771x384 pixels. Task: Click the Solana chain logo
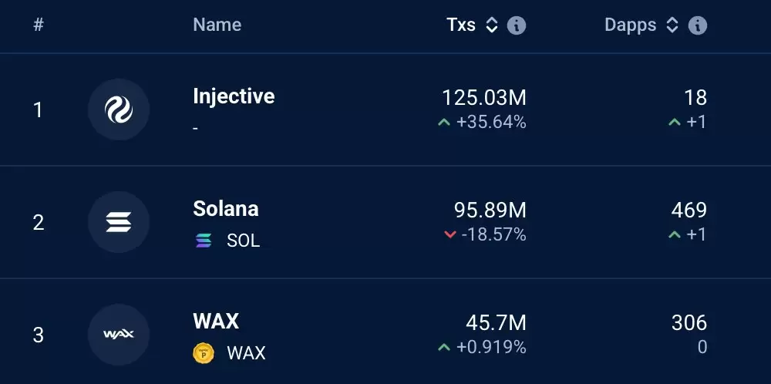point(119,222)
